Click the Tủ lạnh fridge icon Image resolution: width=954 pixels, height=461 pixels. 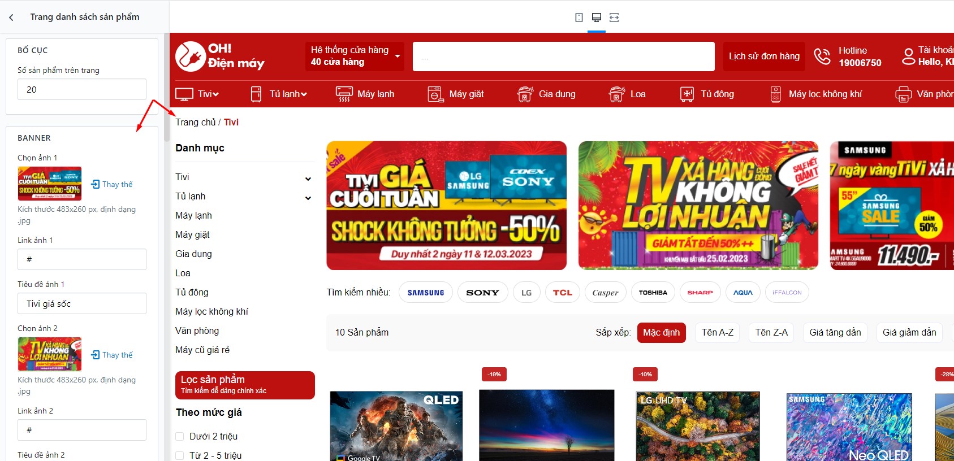tap(256, 94)
